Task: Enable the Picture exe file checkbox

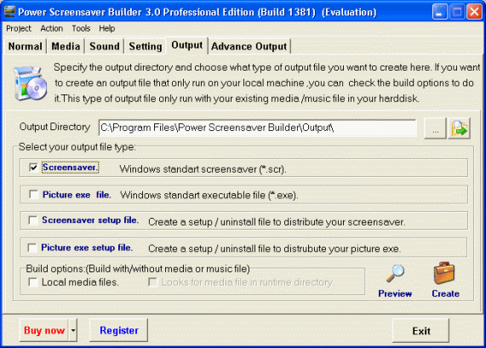Action: (x=33, y=194)
